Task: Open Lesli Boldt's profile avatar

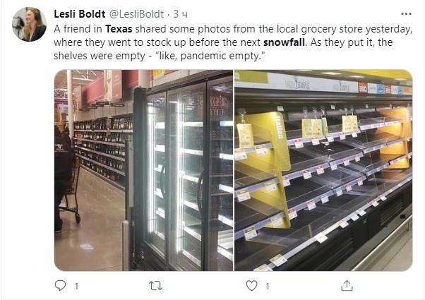Action: tap(30, 25)
